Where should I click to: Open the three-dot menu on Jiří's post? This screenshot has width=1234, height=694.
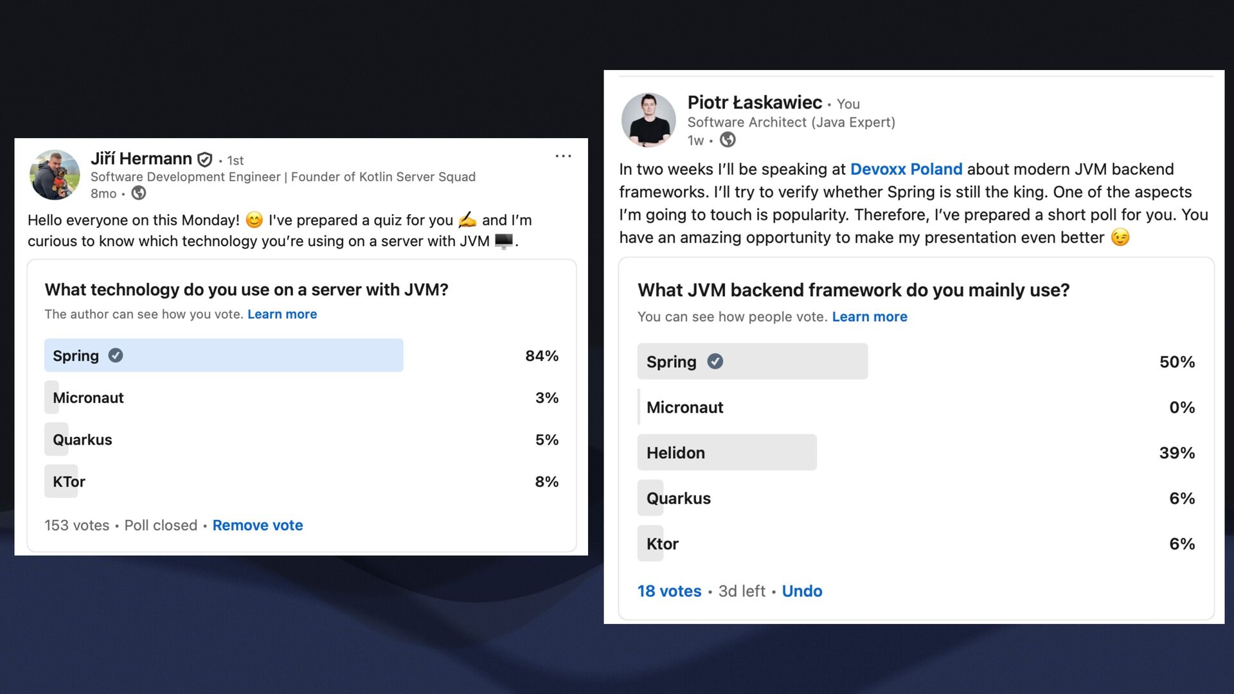[563, 156]
